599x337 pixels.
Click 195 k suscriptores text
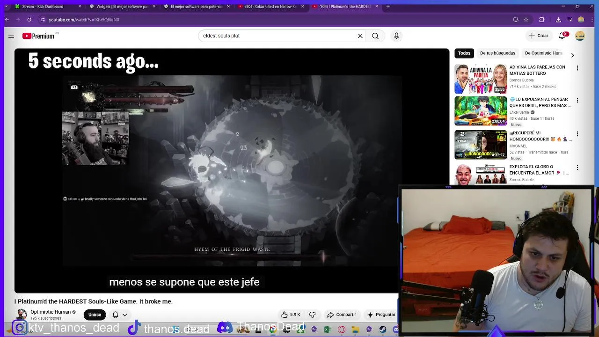pyautogui.click(x=46, y=318)
